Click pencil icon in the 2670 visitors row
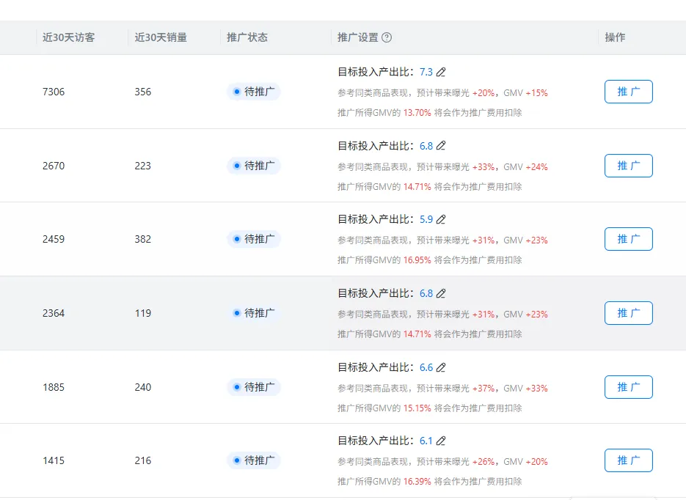Viewport: 686px width, 500px height. tap(441, 146)
